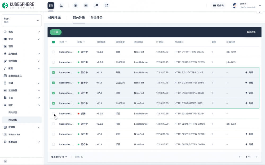Open the 每页显示 page size dropdown
This screenshot has width=265, height=165.
pos(59,157)
